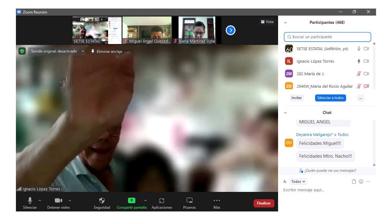Open chat more options ellipsis
This screenshot has width=392, height=220.
coord(368,182)
